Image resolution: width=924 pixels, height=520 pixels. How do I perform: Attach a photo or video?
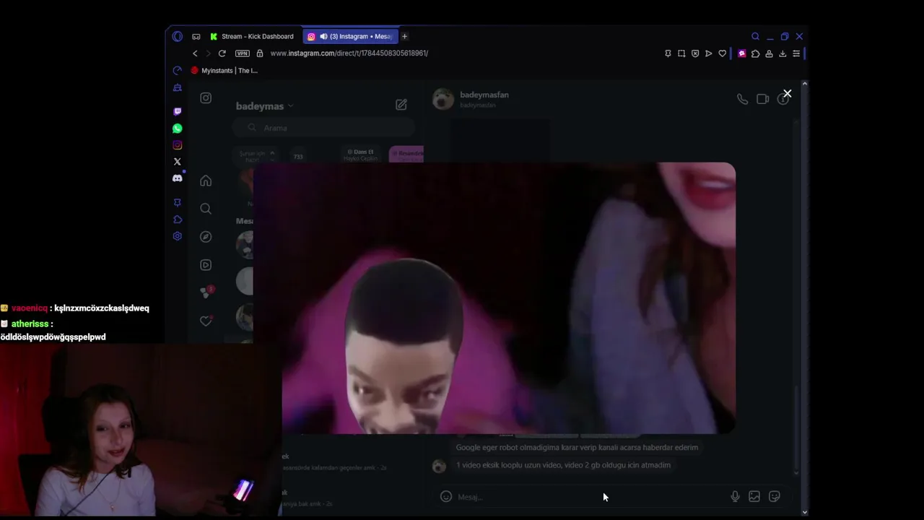click(754, 497)
